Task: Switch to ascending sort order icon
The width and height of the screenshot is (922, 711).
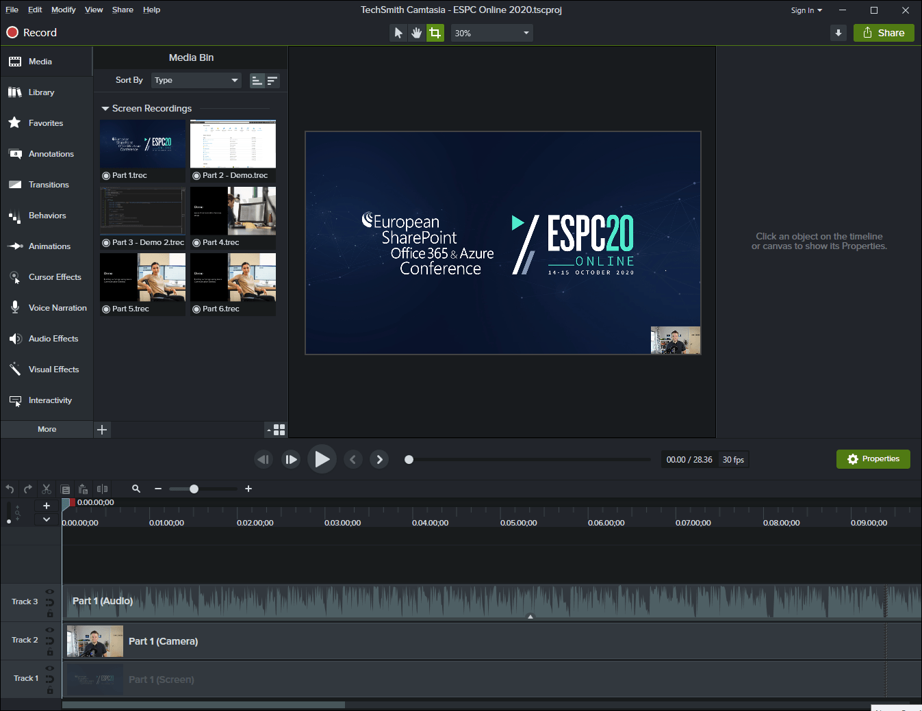Action: pyautogui.click(x=257, y=81)
